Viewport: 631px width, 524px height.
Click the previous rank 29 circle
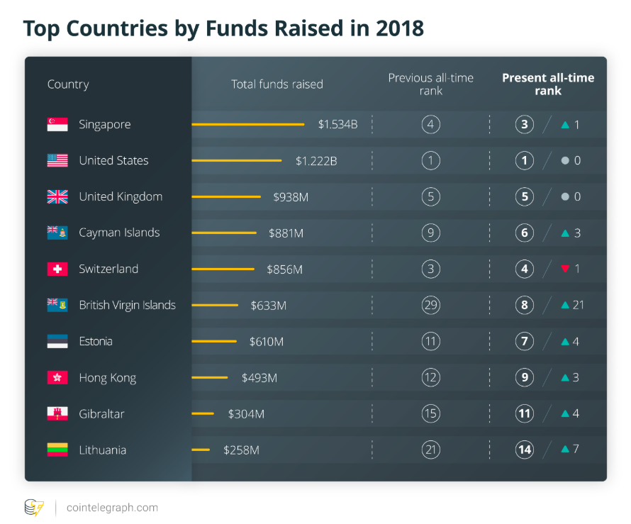click(x=430, y=306)
